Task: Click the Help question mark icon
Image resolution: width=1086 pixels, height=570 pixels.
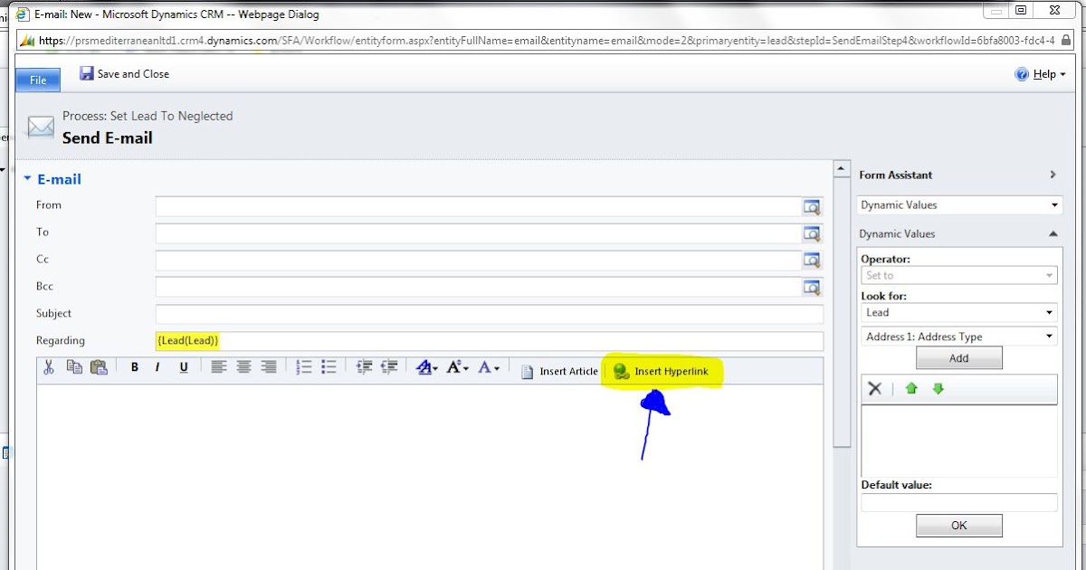Action: [1022, 74]
